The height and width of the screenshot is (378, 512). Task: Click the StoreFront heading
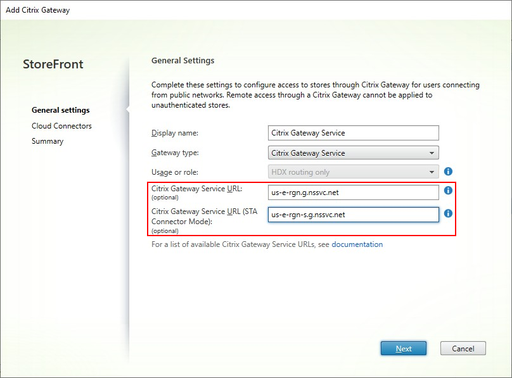coord(53,64)
